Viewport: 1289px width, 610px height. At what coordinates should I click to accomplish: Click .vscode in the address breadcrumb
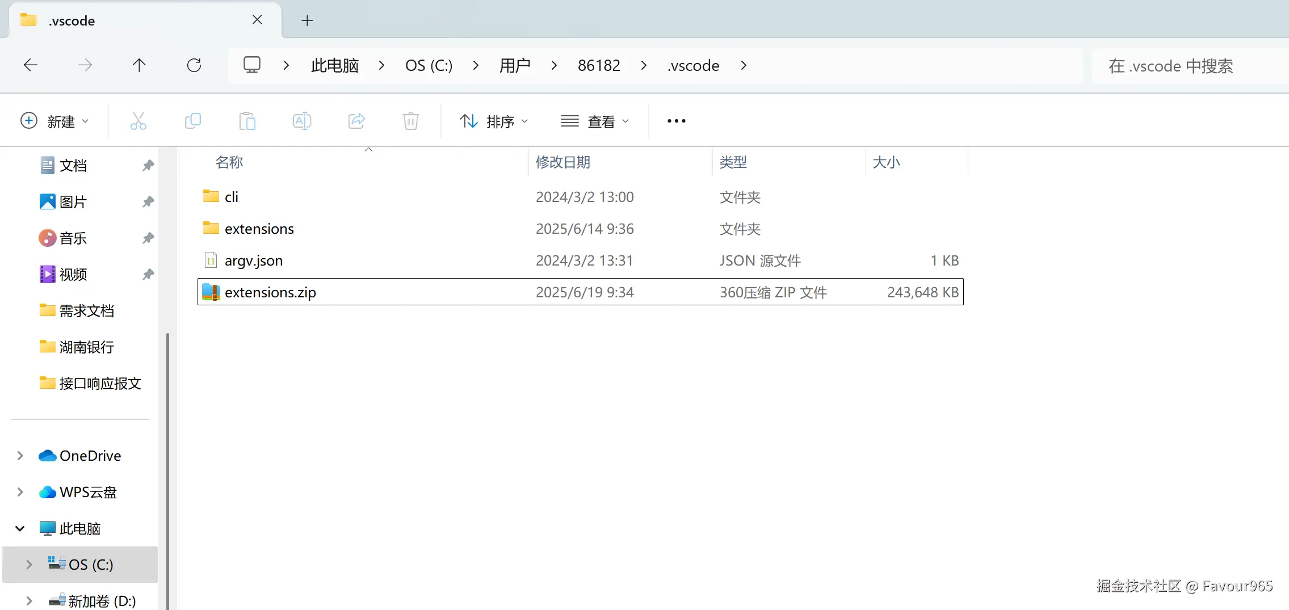(x=694, y=65)
